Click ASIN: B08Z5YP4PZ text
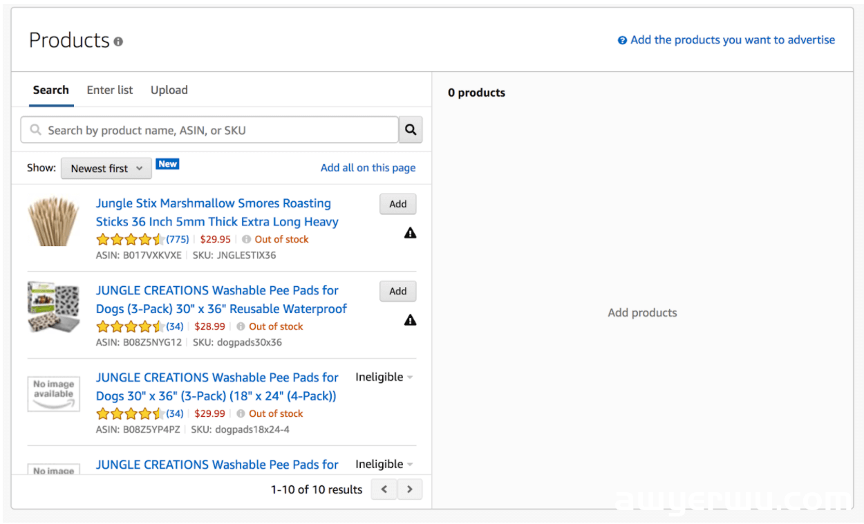This screenshot has width=864, height=524. pyautogui.click(x=138, y=429)
